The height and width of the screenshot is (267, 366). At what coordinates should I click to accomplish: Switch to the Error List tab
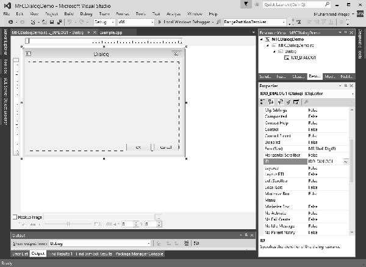20,254
